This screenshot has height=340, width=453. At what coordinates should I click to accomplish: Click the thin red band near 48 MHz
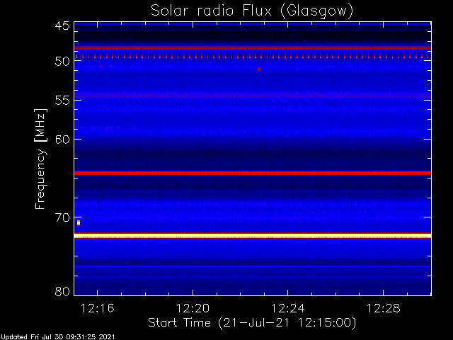(253, 48)
